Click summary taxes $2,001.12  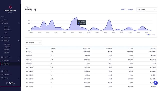coord(130,52)
